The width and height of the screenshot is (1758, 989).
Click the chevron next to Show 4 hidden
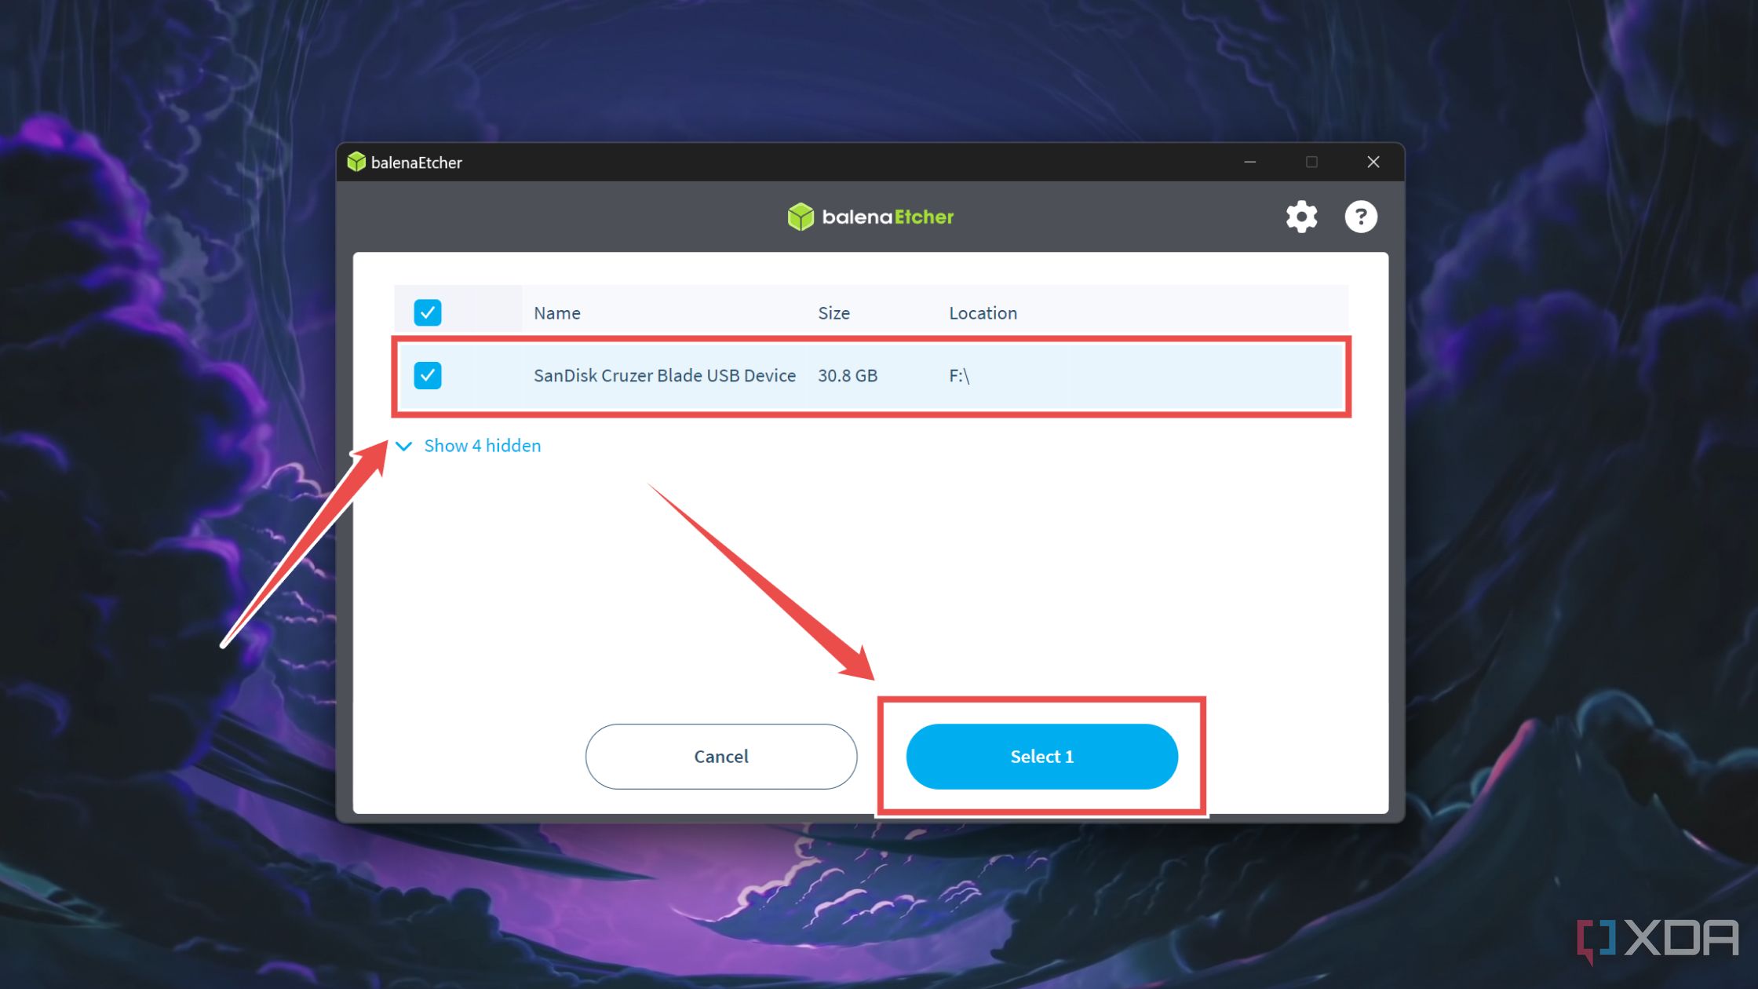pyautogui.click(x=404, y=446)
